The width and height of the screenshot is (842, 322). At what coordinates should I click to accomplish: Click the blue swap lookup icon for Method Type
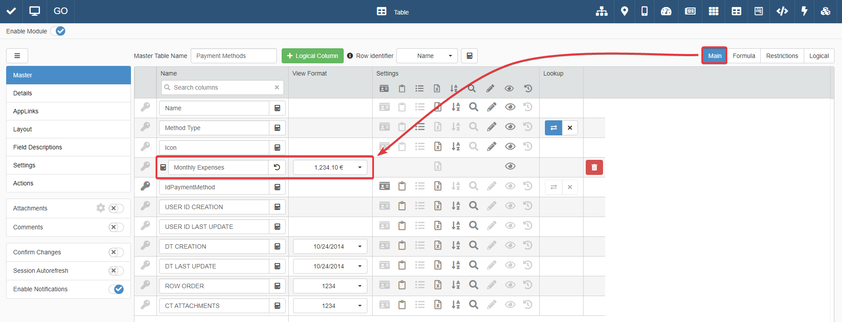553,128
